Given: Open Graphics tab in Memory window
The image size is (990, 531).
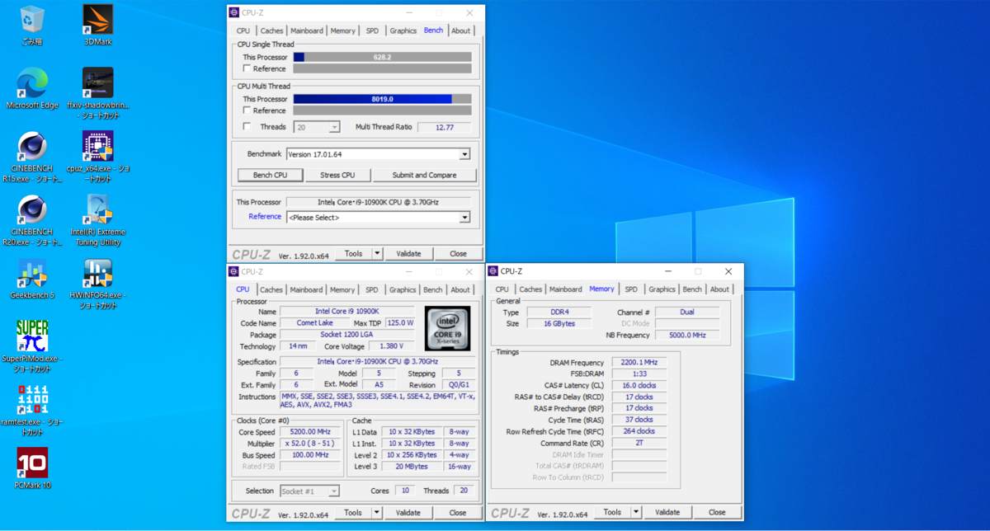Looking at the screenshot, I should [x=662, y=289].
